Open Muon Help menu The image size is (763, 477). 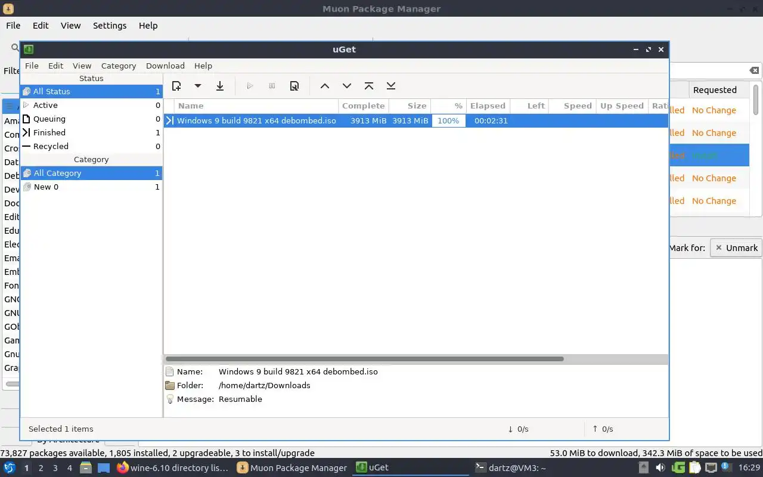point(148,26)
